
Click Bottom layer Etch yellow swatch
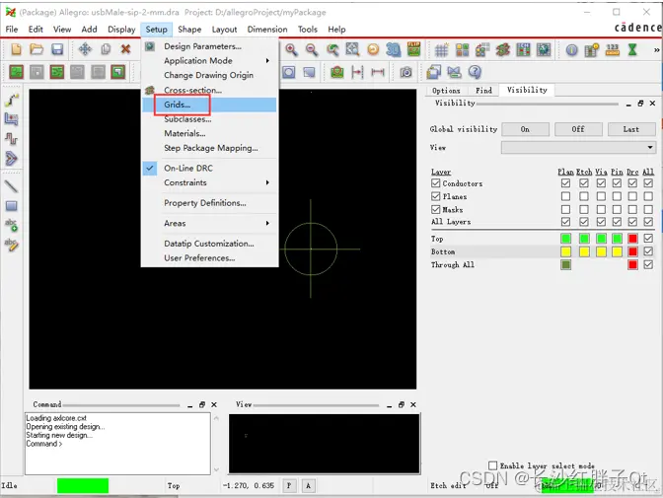click(x=584, y=252)
